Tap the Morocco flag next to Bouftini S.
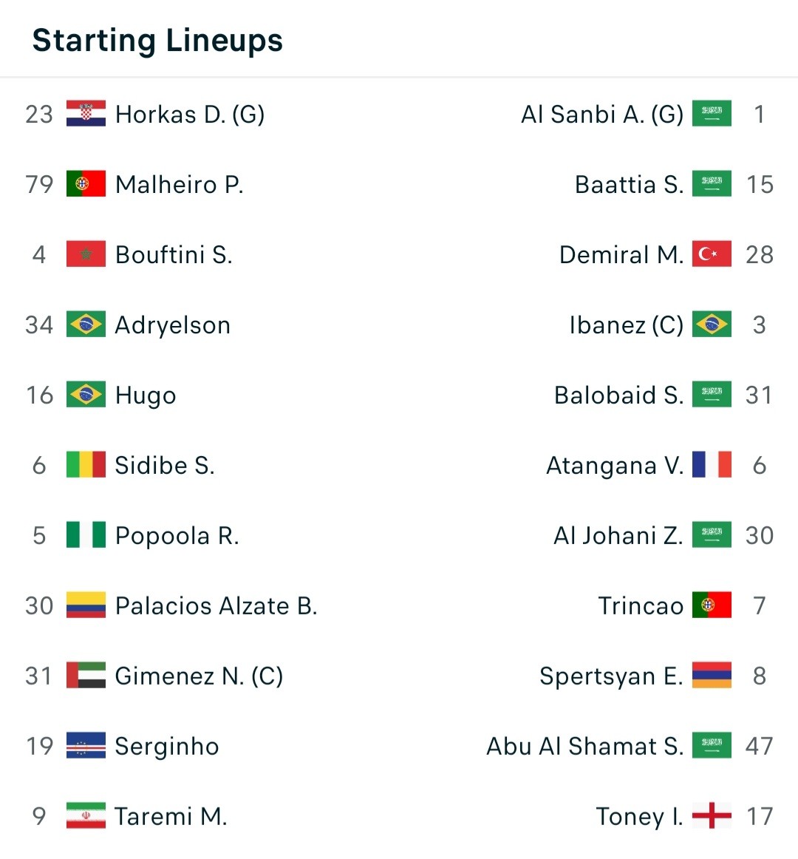This screenshot has width=798, height=859. tap(86, 254)
